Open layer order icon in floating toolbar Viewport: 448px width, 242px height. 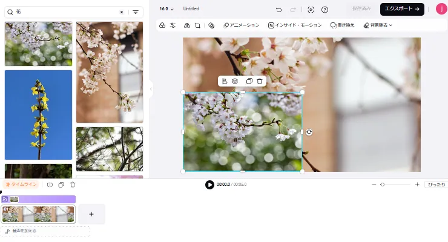[x=235, y=81]
